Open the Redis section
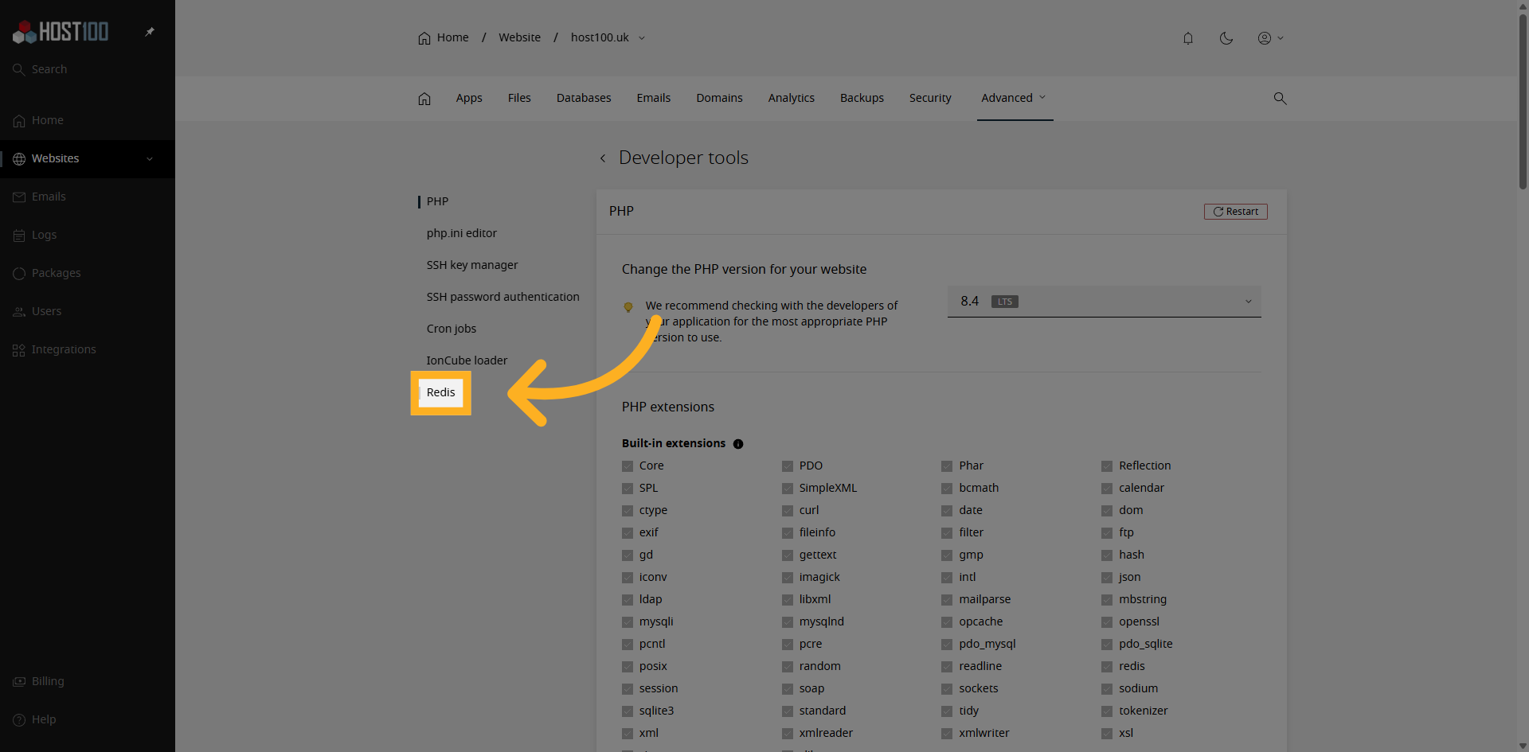This screenshot has height=752, width=1529. point(440,392)
